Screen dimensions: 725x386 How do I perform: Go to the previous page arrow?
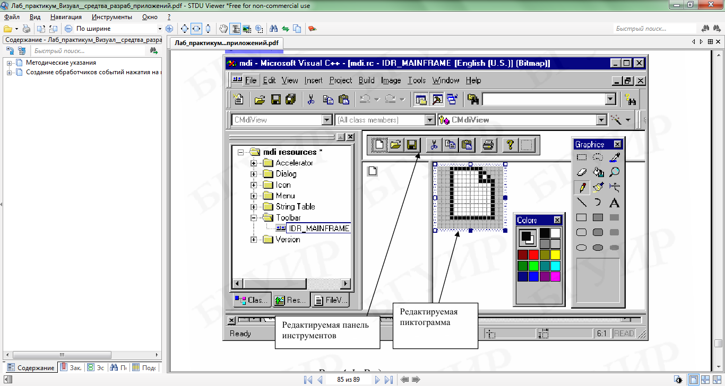[x=320, y=380]
